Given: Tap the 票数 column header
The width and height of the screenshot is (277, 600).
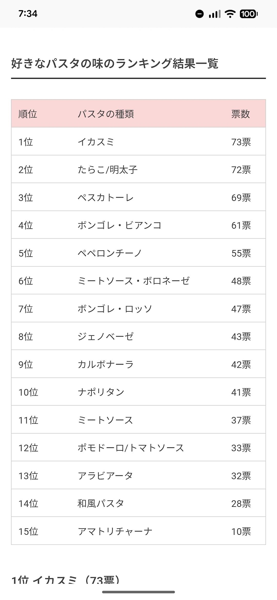Looking at the screenshot, I should click(241, 114).
